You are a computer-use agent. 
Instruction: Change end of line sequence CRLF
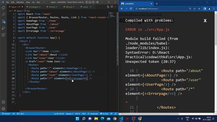click(84, 114)
